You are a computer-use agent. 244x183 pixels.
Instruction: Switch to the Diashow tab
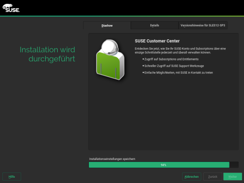pyautogui.click(x=107, y=25)
